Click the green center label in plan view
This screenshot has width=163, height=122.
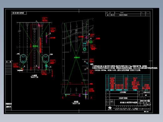(77, 58)
